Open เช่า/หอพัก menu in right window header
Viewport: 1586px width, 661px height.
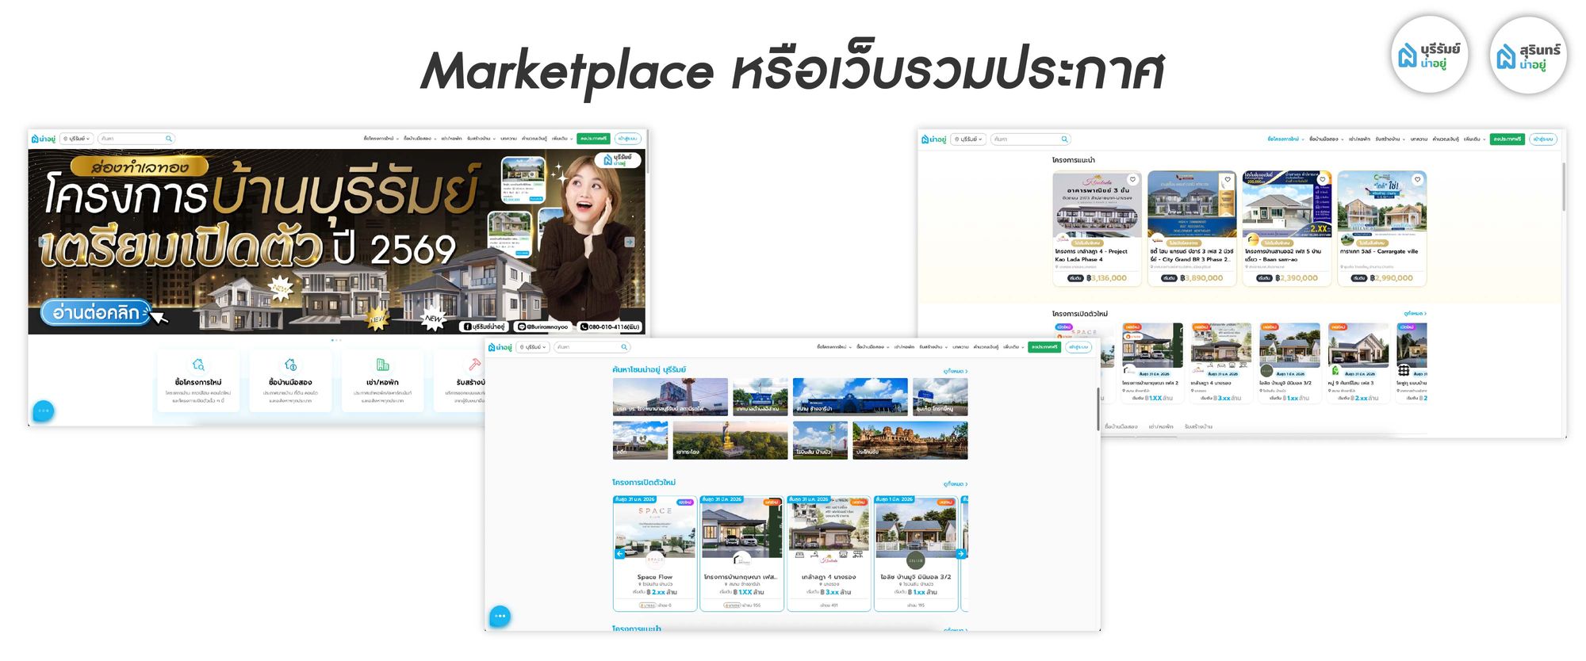(x=1360, y=139)
